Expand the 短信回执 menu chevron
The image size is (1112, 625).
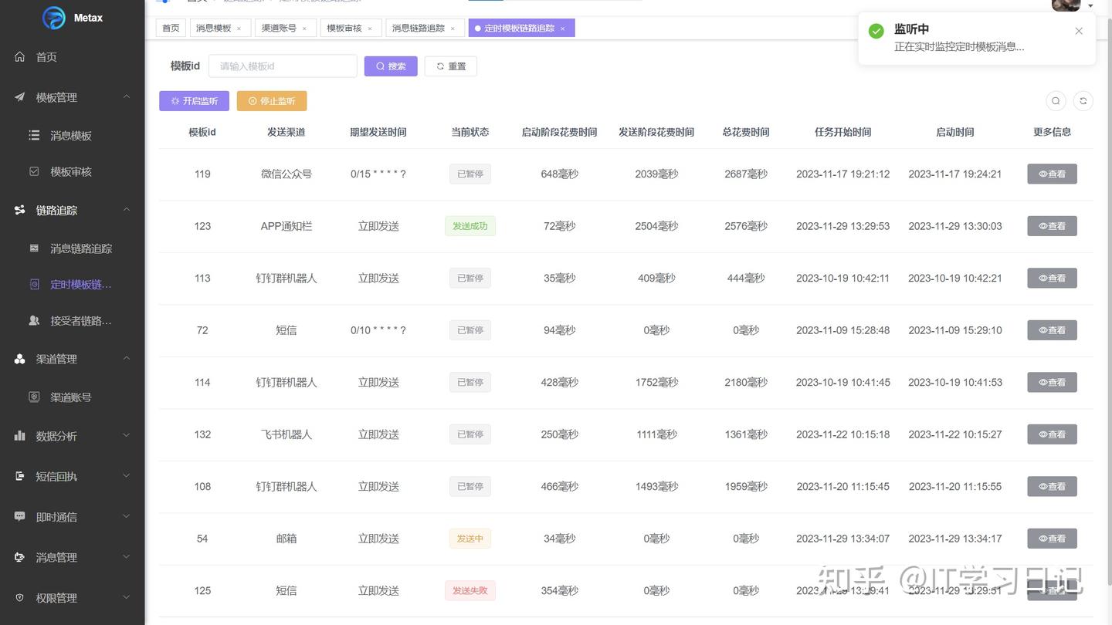tap(127, 476)
